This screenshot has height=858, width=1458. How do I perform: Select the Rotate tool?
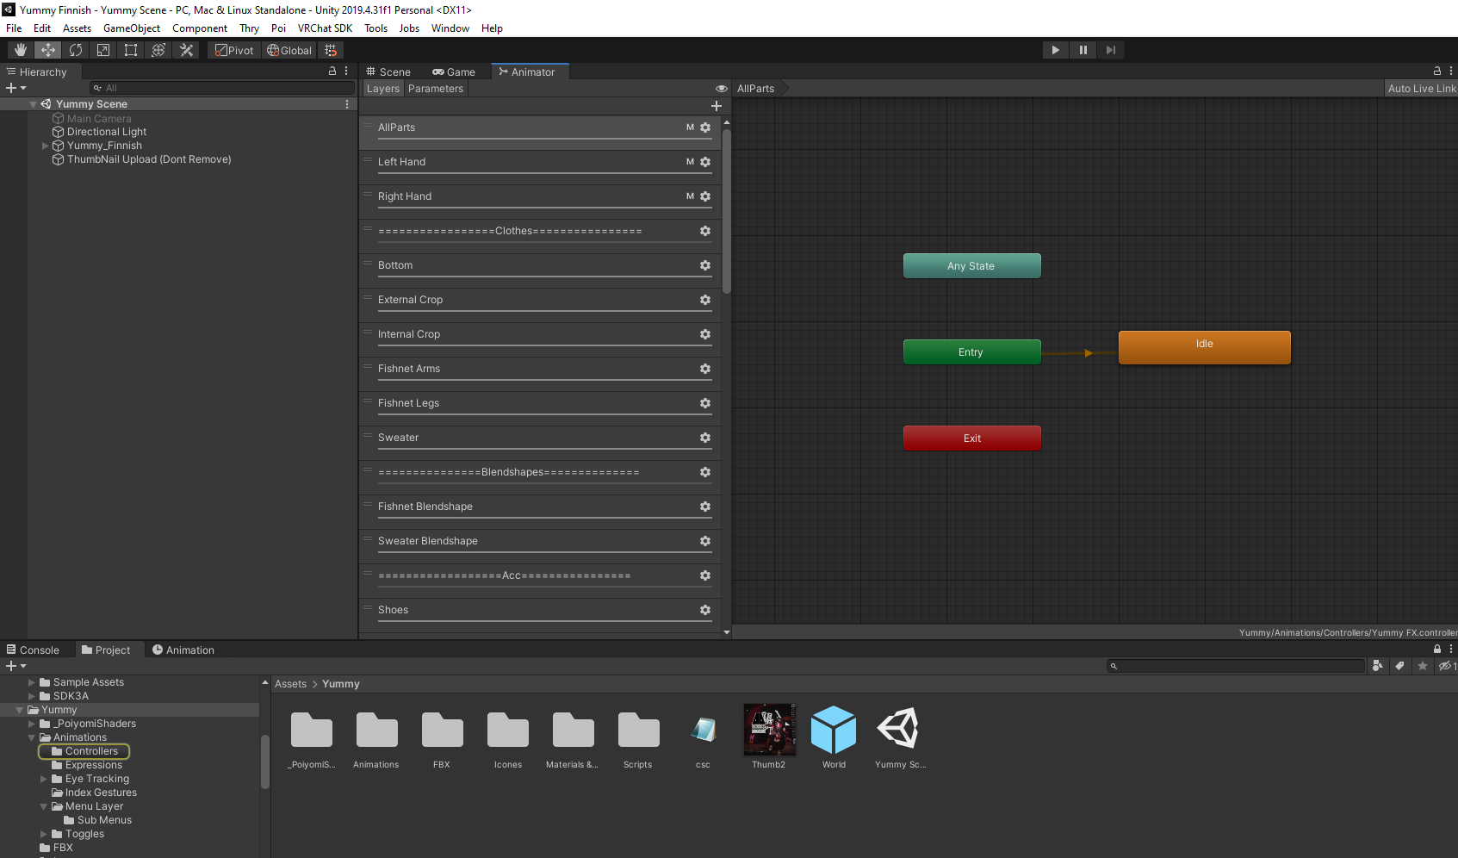click(75, 50)
